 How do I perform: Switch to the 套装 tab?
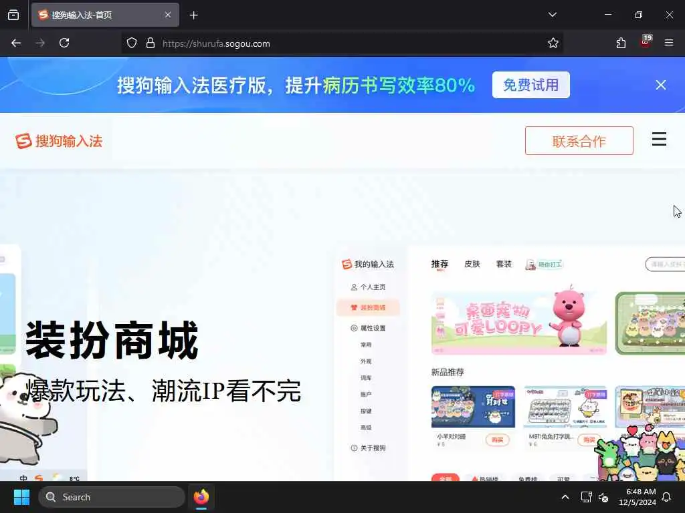[504, 264]
